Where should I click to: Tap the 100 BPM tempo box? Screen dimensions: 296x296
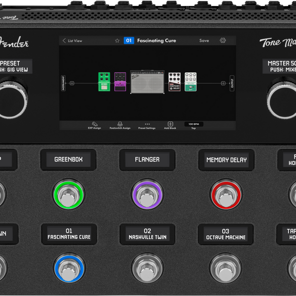click(194, 124)
